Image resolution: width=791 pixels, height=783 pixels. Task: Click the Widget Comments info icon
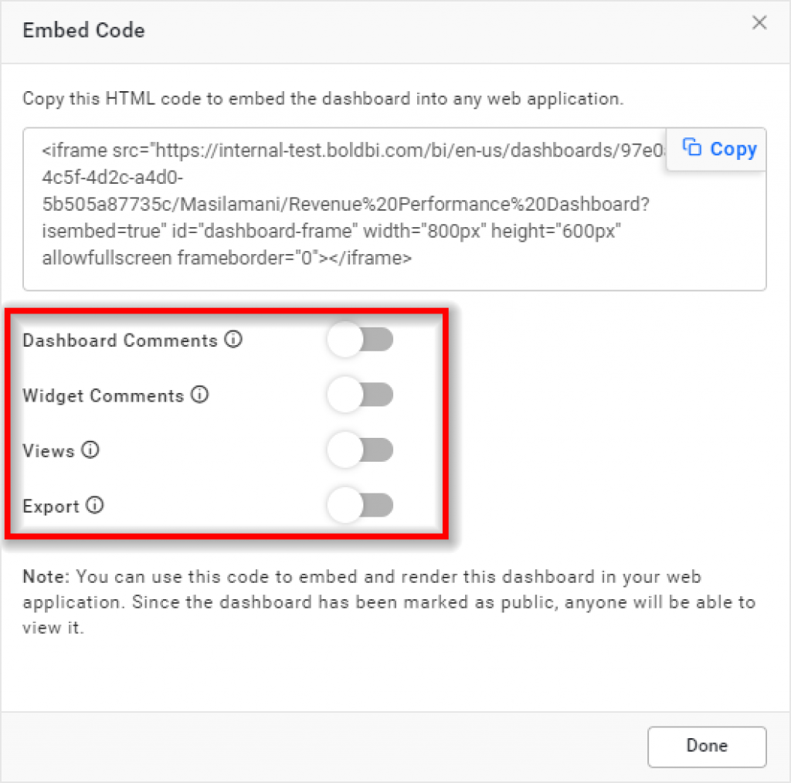pyautogui.click(x=200, y=395)
